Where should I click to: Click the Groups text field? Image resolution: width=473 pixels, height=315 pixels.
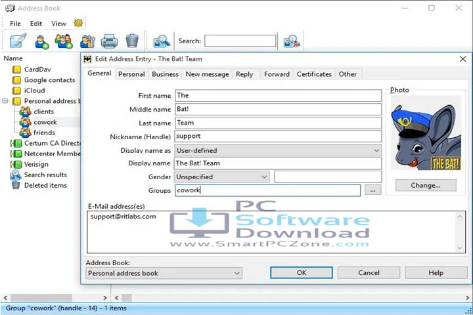(x=267, y=190)
